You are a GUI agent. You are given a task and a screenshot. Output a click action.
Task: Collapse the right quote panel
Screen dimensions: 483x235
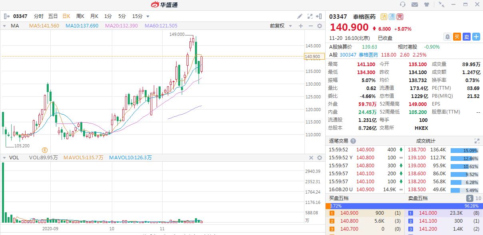319,16
